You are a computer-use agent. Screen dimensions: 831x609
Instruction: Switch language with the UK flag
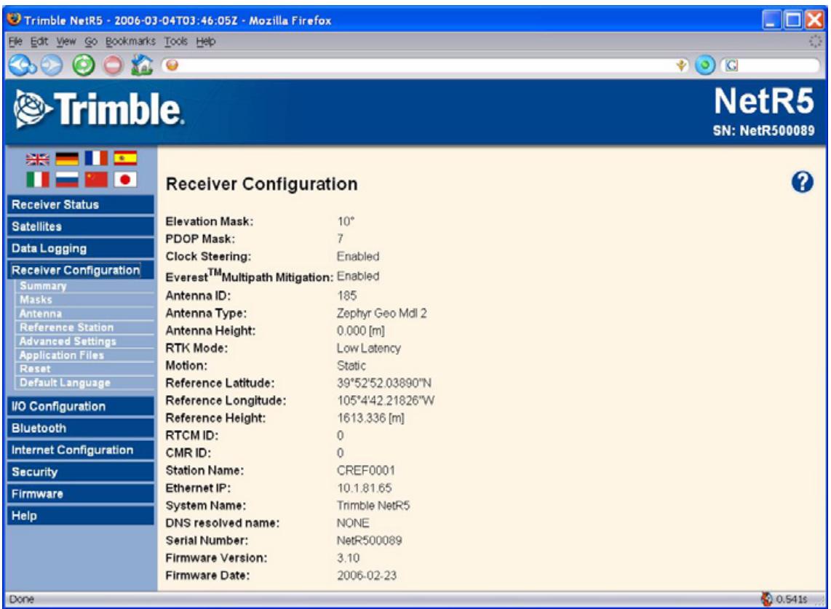click(x=38, y=159)
